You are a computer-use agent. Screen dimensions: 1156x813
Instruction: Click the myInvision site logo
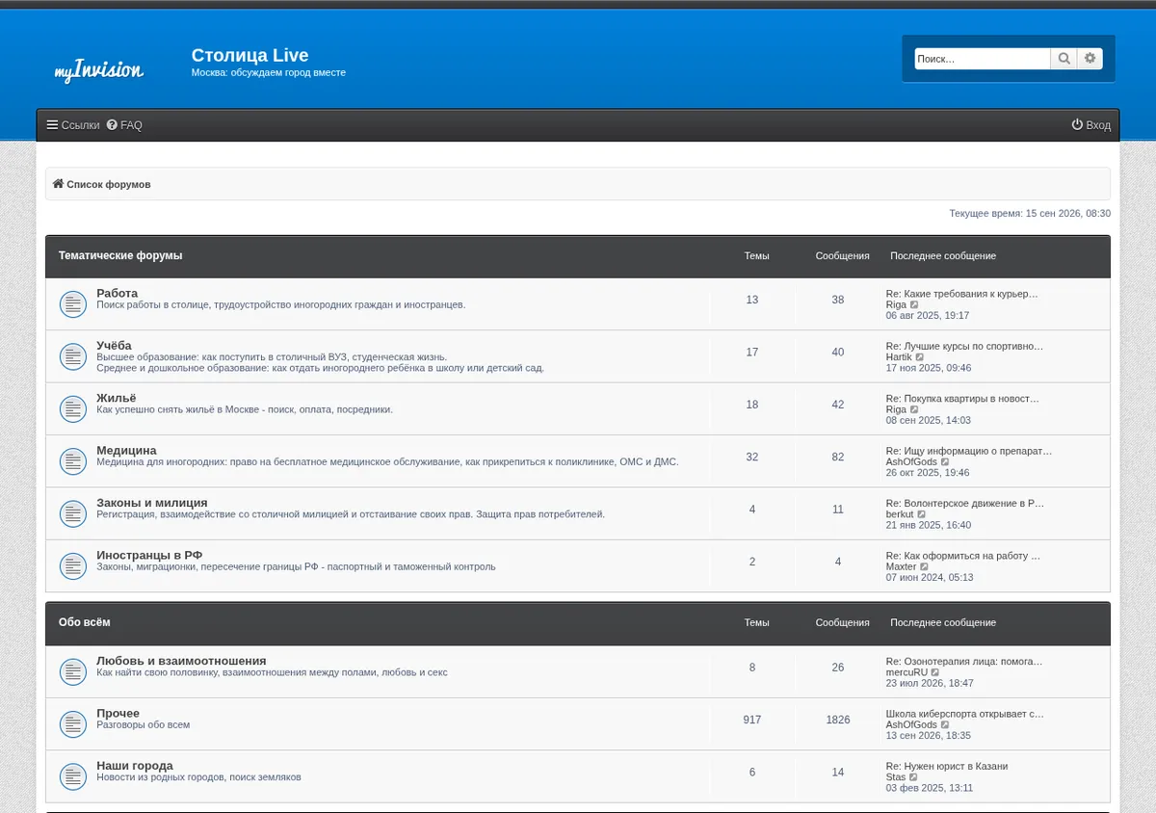99,70
